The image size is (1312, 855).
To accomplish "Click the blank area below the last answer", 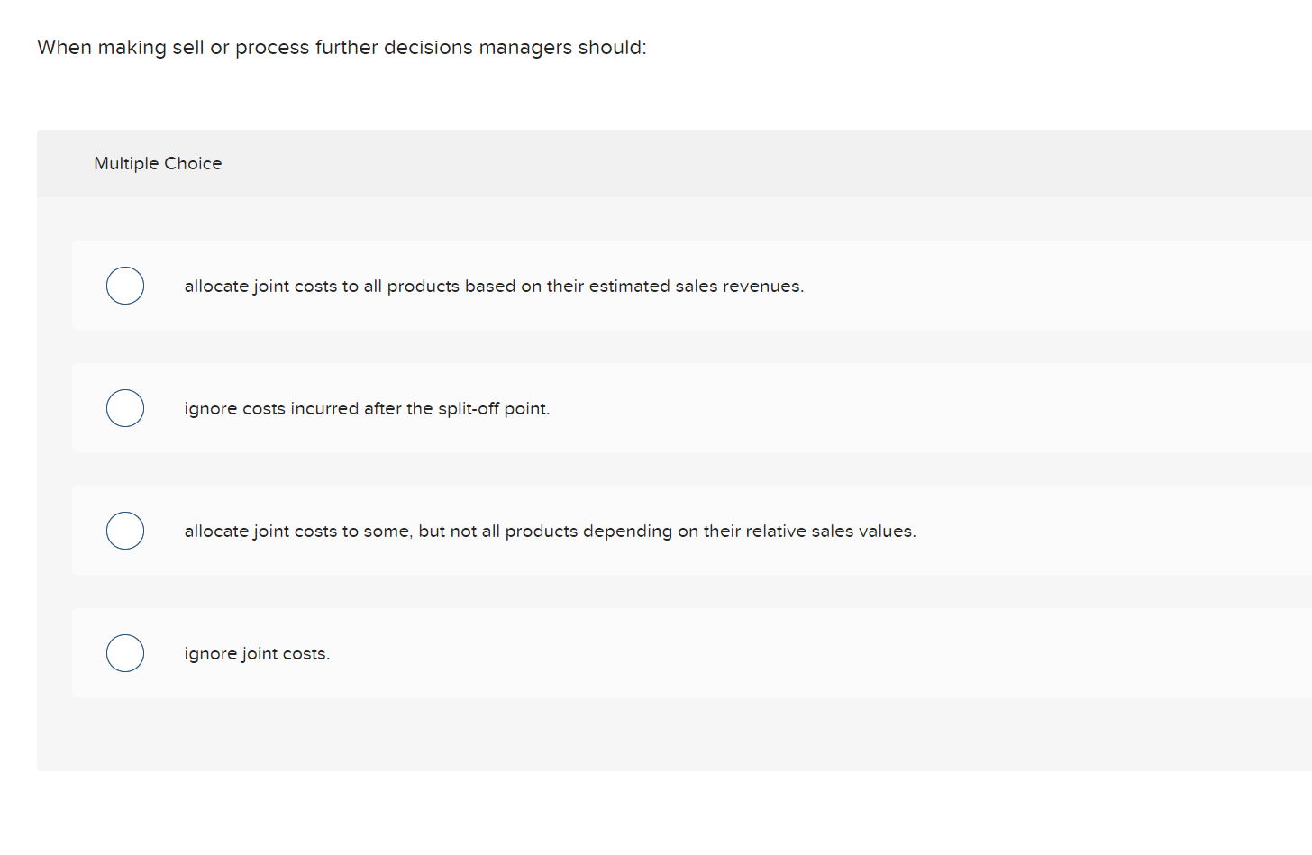I will click(631, 734).
